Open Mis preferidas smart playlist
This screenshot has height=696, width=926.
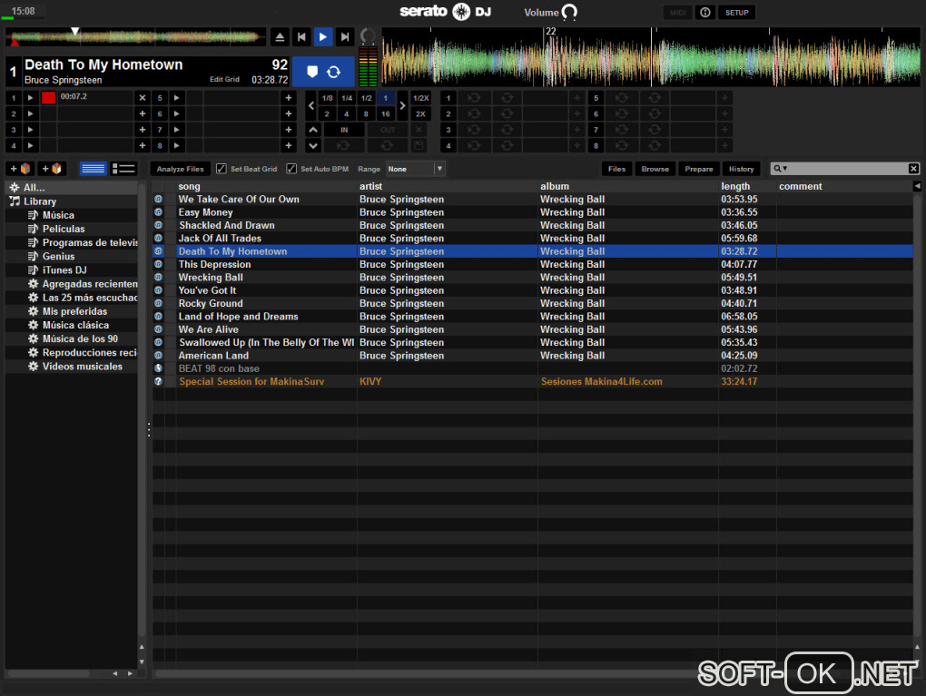(x=72, y=311)
